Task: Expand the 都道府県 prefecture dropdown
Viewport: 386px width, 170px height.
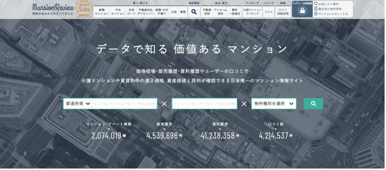Action: [78, 104]
